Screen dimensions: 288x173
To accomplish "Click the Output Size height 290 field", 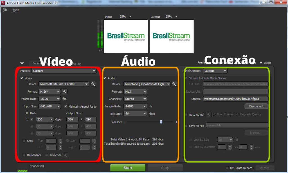I will 91,119.
